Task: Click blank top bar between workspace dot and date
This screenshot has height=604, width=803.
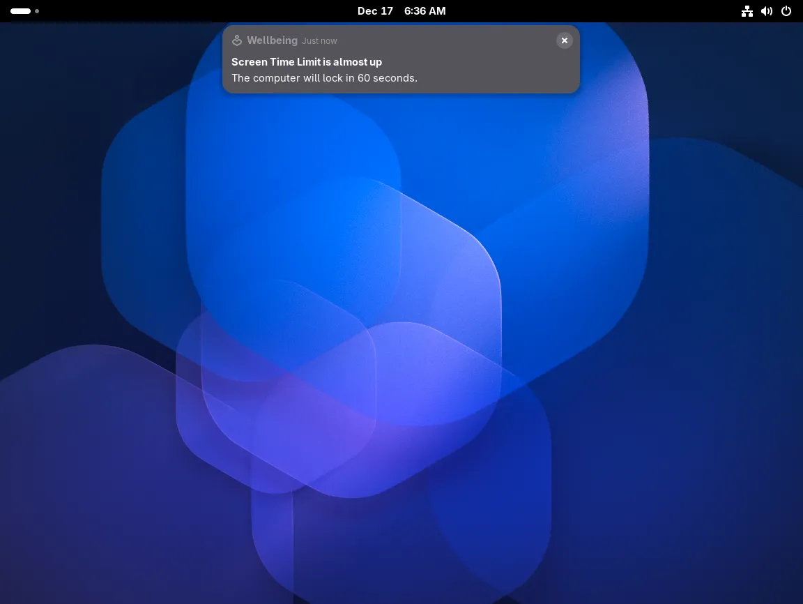Action: pyautogui.click(x=195, y=11)
